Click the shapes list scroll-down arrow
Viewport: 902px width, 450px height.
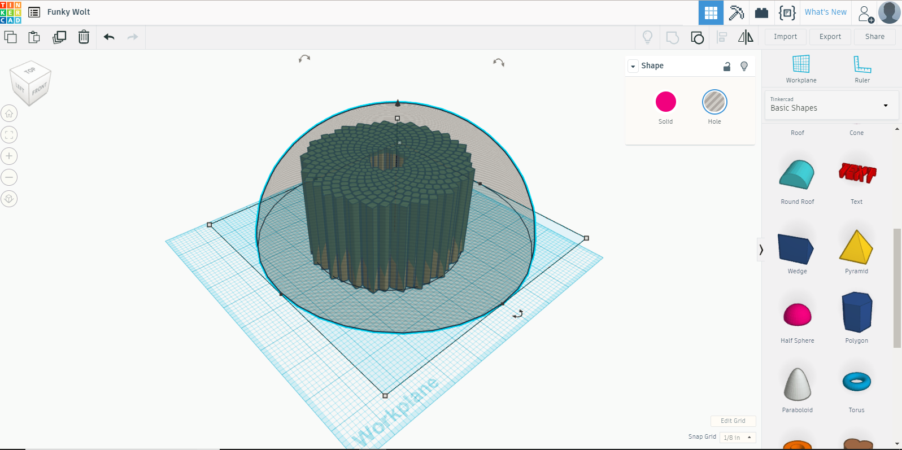tap(897, 444)
